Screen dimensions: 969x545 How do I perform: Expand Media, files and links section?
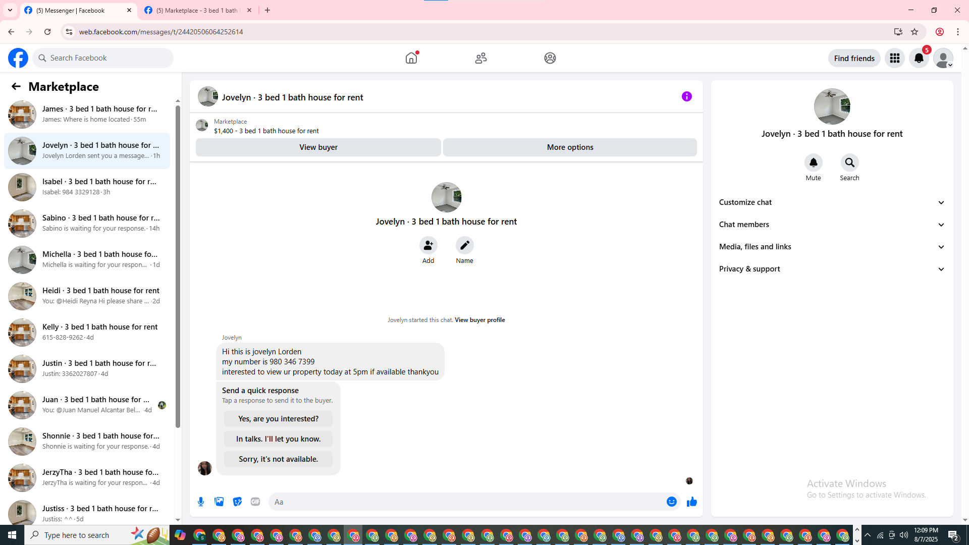click(x=832, y=247)
